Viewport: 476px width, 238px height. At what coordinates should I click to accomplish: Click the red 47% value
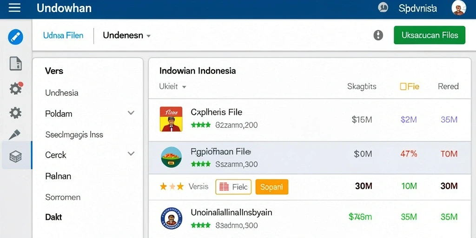coord(409,154)
